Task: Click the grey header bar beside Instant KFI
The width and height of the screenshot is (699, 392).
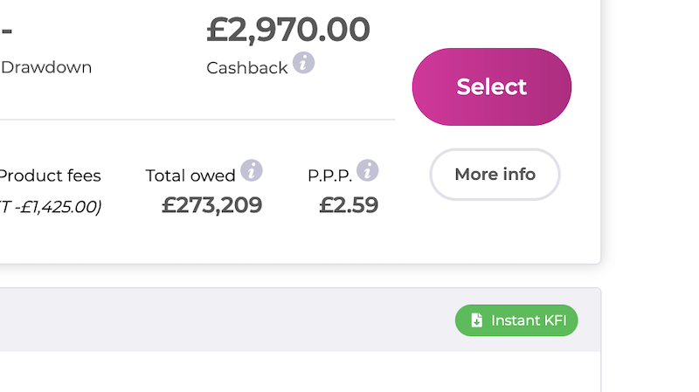Action: point(227,320)
